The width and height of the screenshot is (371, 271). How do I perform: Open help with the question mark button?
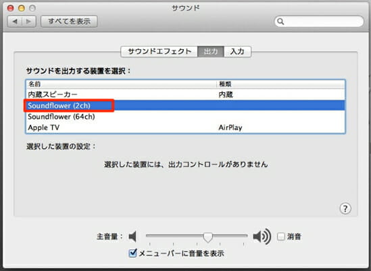click(345, 208)
